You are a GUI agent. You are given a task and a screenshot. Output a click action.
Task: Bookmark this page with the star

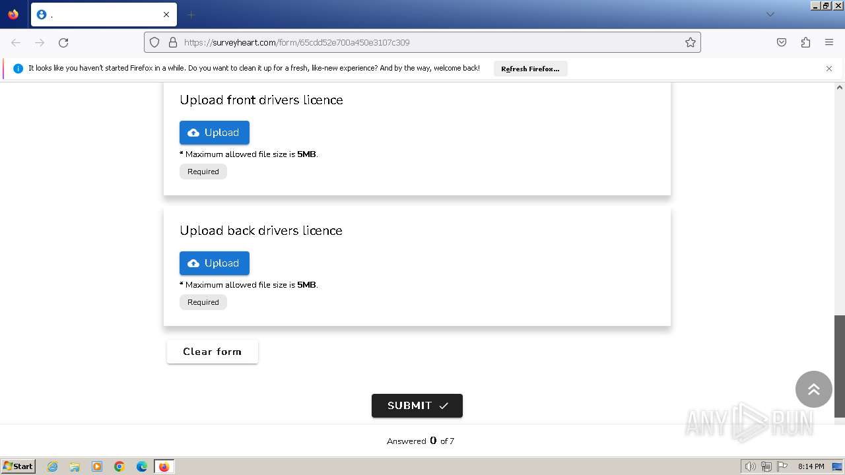coord(691,42)
